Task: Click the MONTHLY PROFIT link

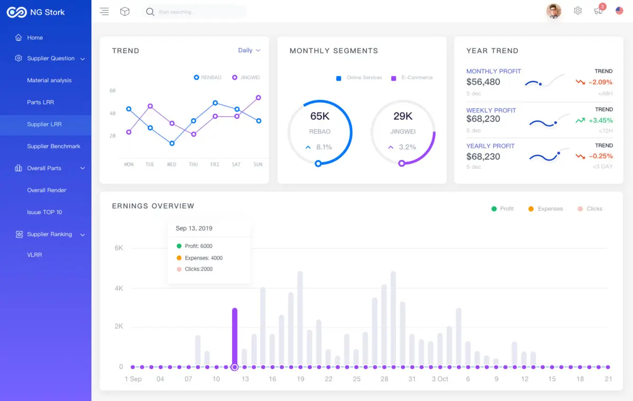Action: [493, 71]
